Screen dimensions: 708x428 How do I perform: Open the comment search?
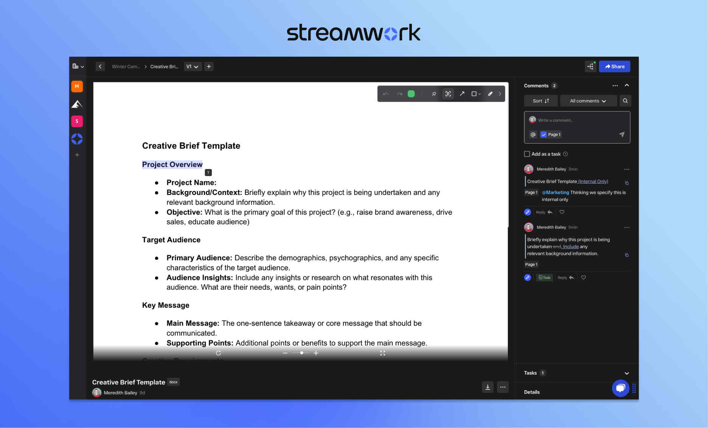click(x=625, y=100)
